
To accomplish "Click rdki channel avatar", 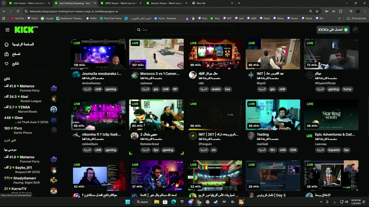I will tap(193, 75).
